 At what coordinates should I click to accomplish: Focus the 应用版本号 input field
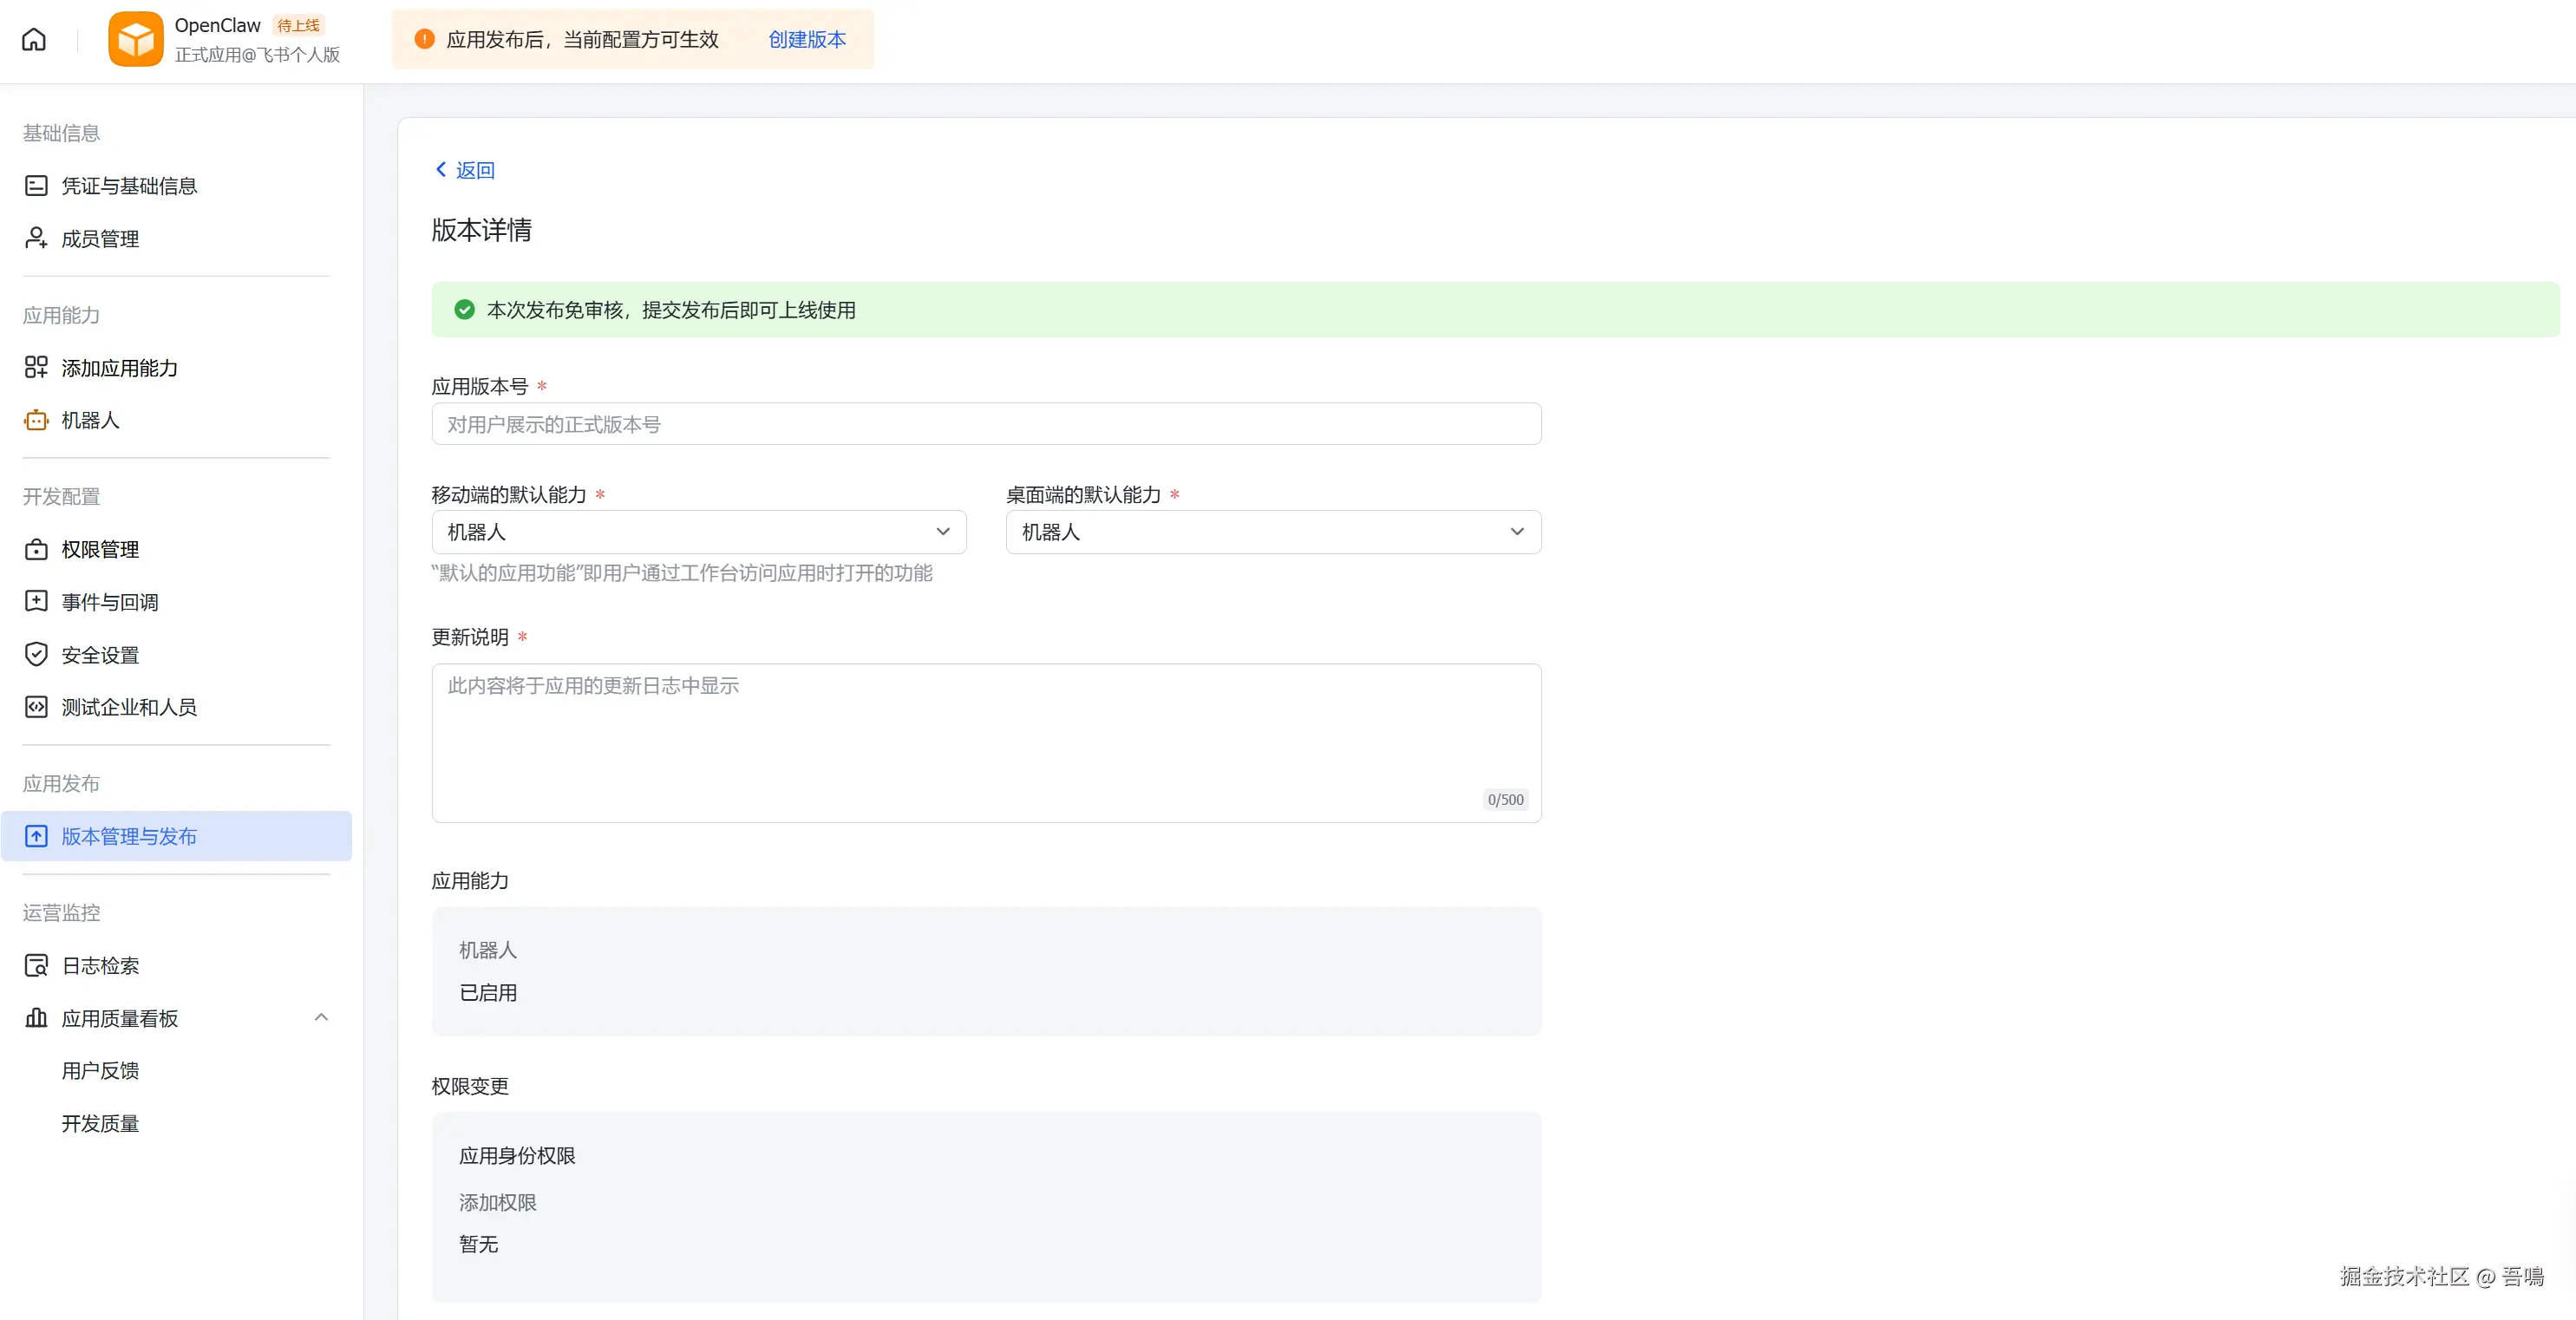coord(985,424)
